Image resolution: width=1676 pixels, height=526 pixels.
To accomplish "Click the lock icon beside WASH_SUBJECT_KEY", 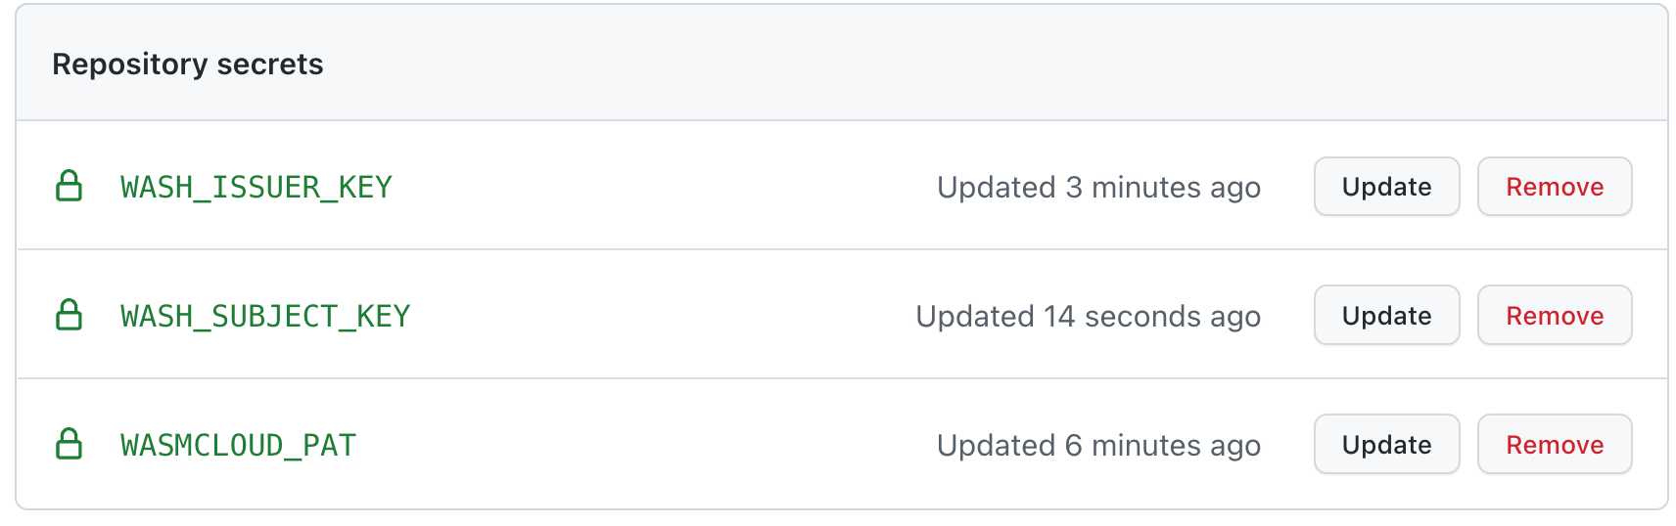I will (69, 315).
